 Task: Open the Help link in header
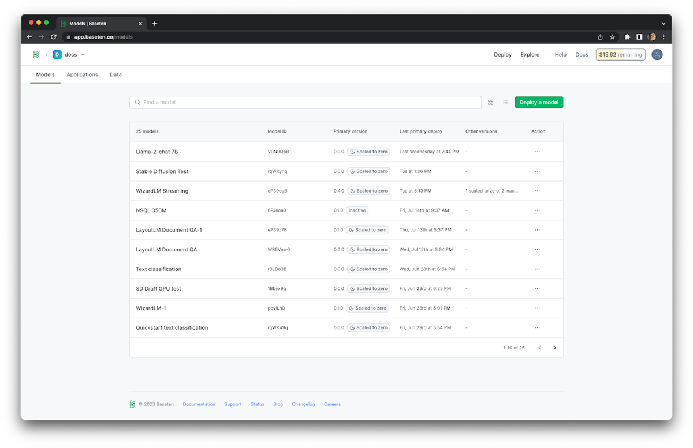560,55
